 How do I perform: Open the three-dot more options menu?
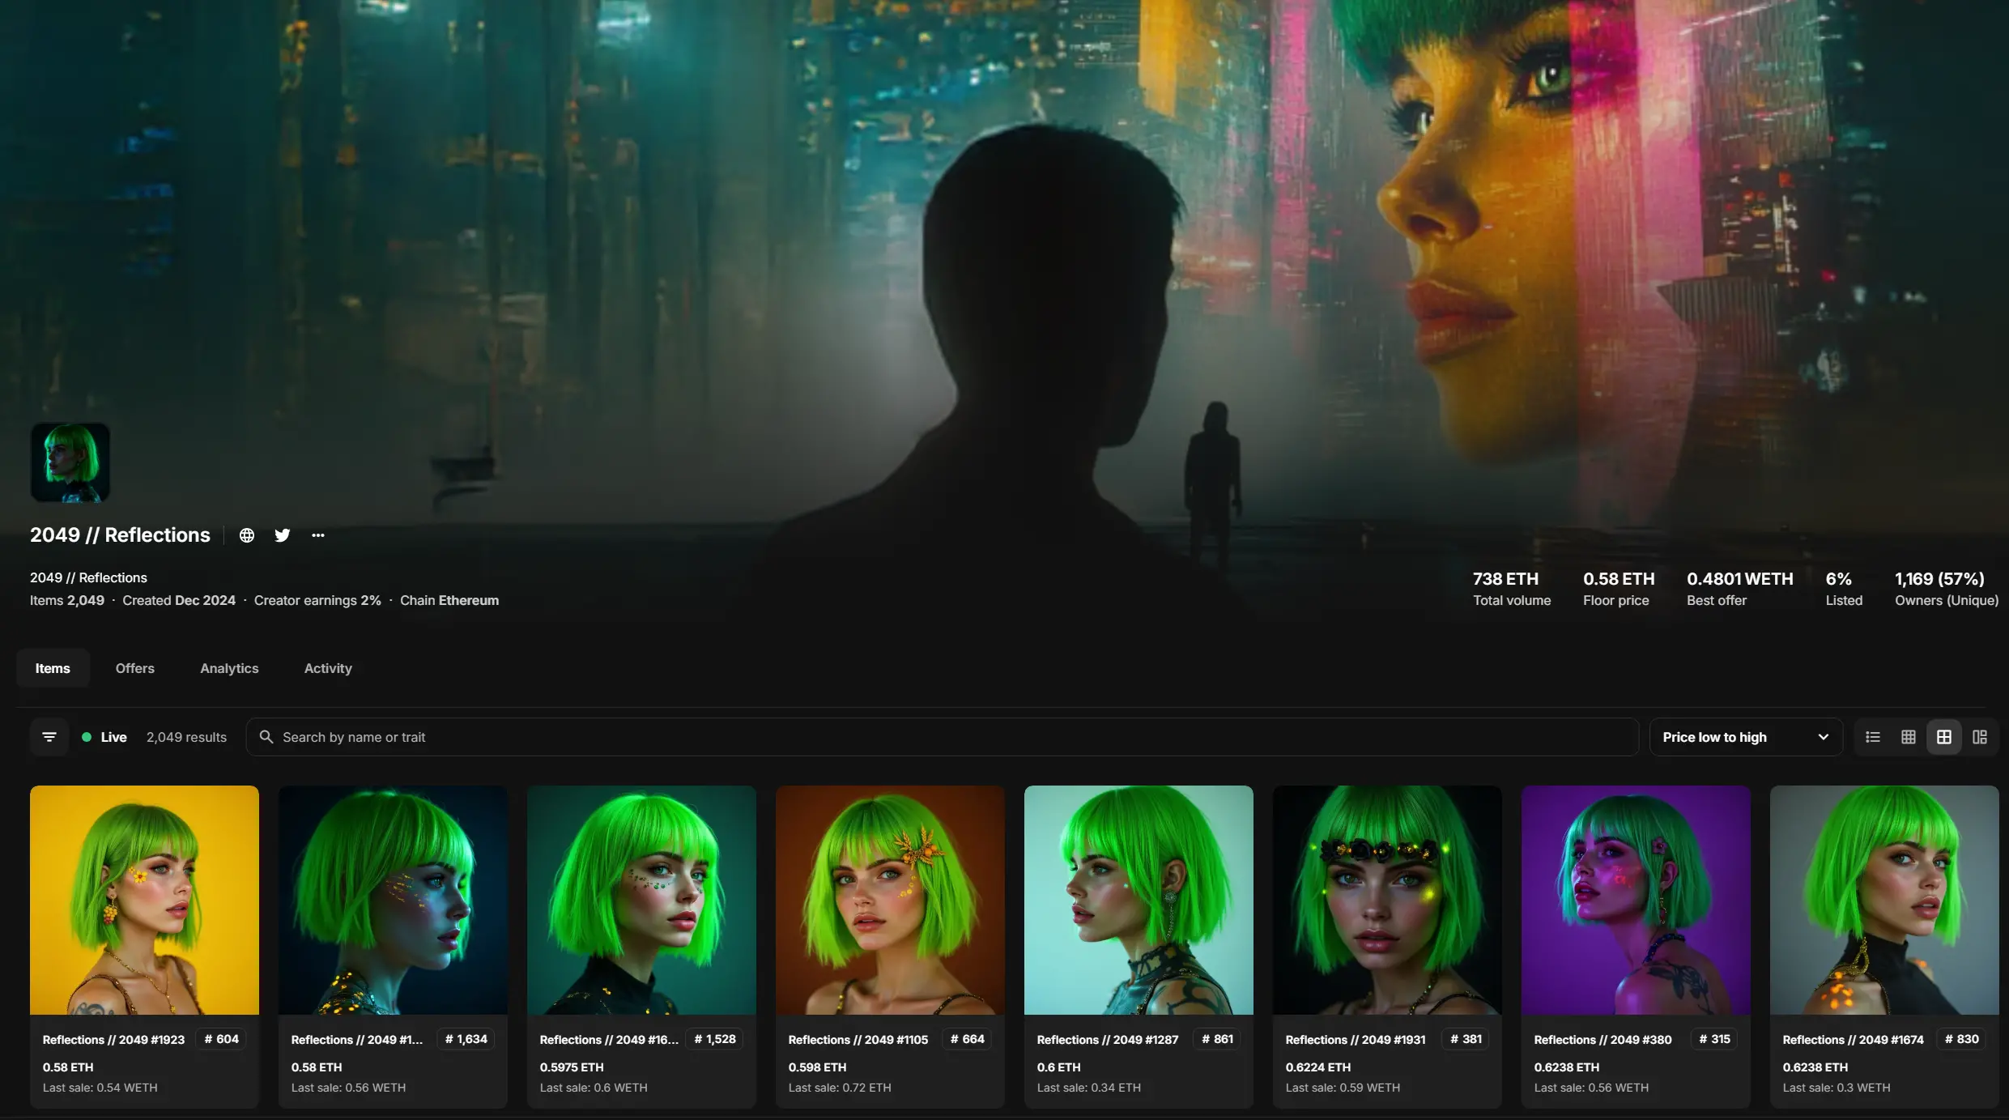point(318,535)
